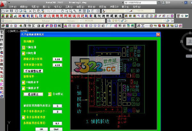Open the 修改(M) menu
This screenshot has width=192, height=131.
[103, 7]
